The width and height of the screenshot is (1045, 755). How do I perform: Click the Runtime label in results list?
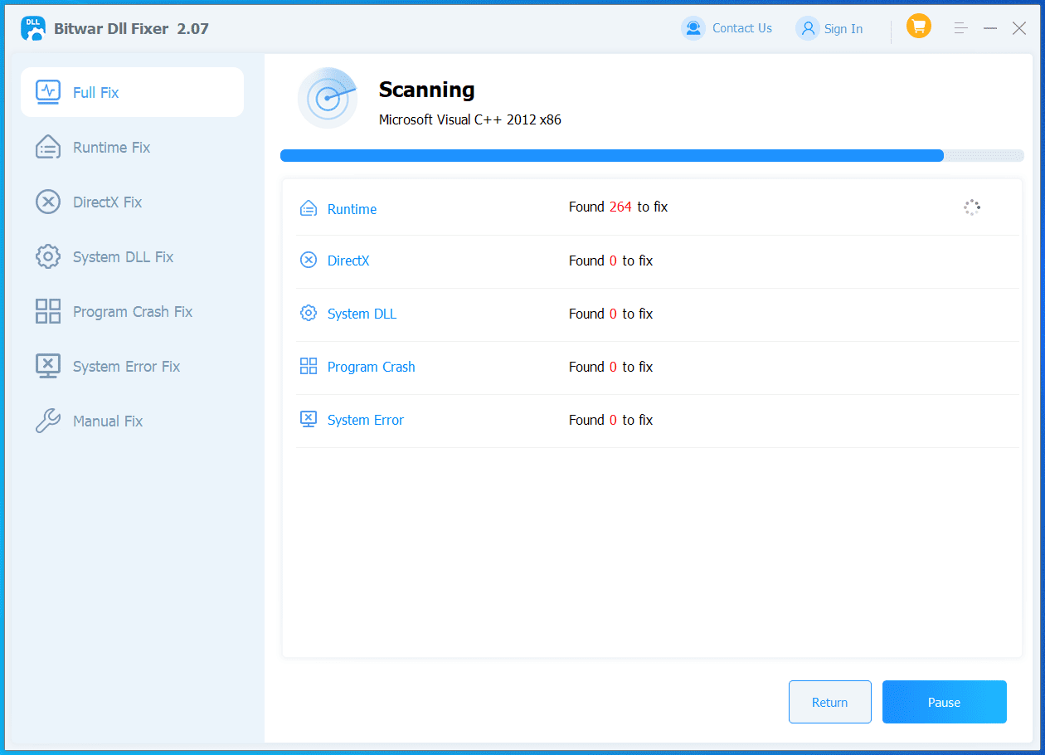pyautogui.click(x=352, y=209)
